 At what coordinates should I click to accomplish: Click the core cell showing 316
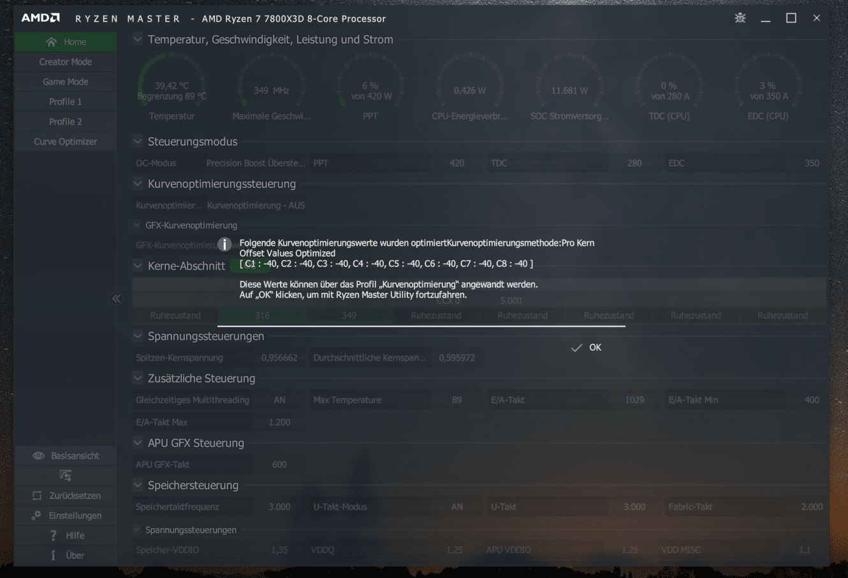pos(262,316)
